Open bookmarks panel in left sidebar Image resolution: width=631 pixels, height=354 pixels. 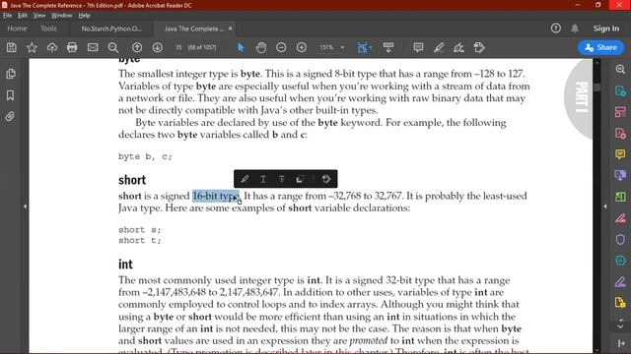click(x=11, y=95)
